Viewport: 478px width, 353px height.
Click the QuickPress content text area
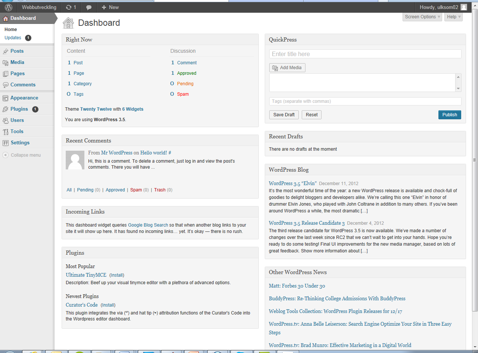coord(362,83)
